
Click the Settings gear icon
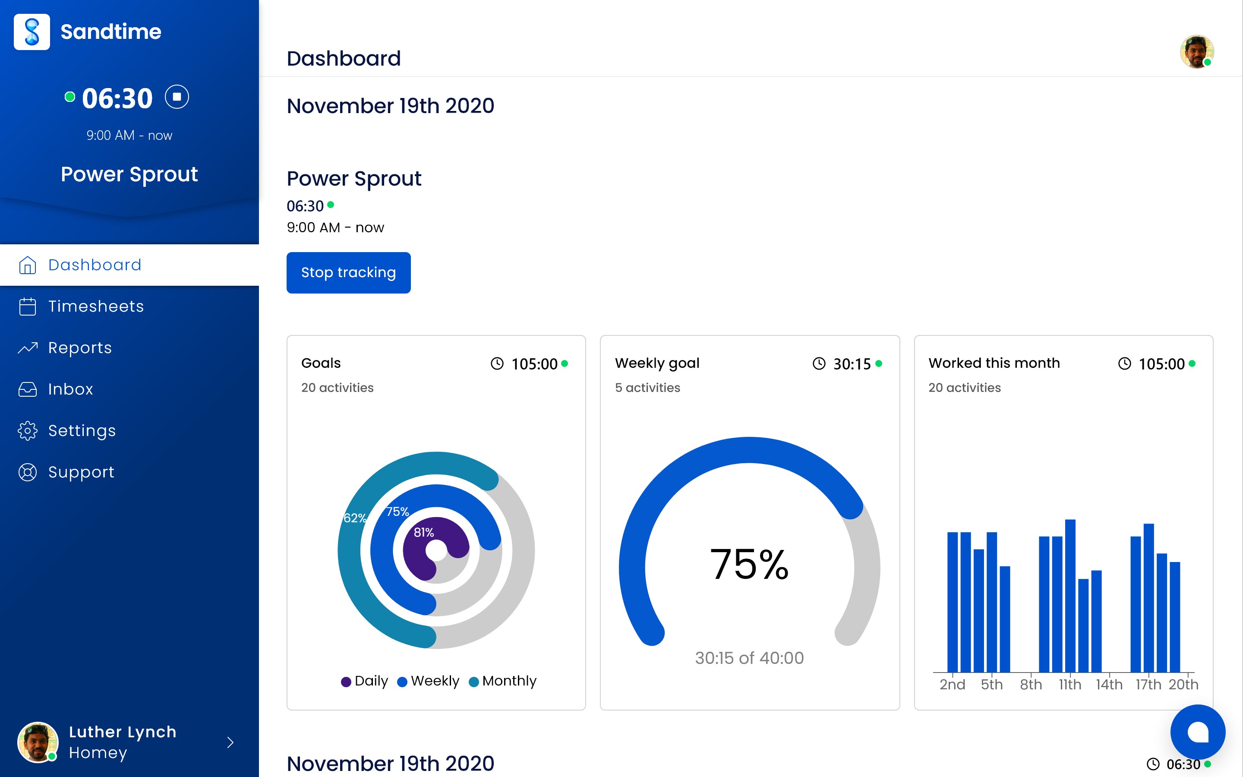tap(27, 431)
